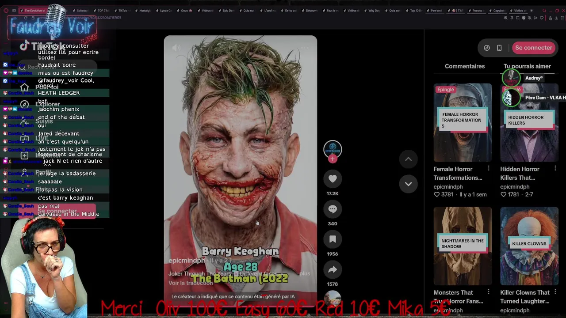Open comments via the speech bubble icon
Image resolution: width=566 pixels, height=318 pixels.
click(333, 209)
